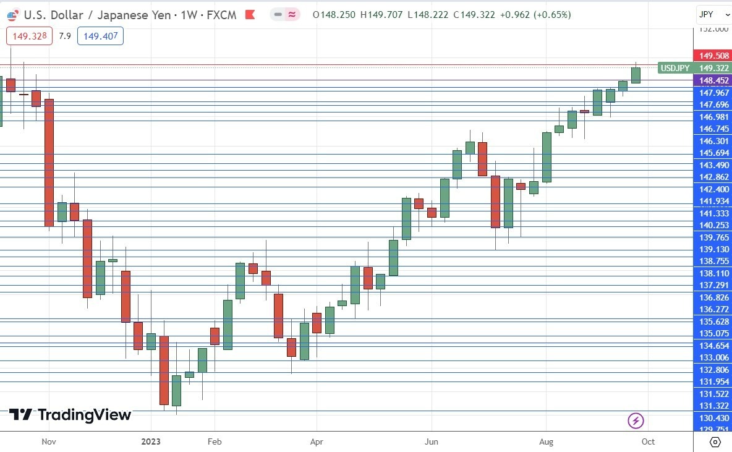Open the quick actions lightning bolt icon
The width and height of the screenshot is (732, 452).
point(636,421)
